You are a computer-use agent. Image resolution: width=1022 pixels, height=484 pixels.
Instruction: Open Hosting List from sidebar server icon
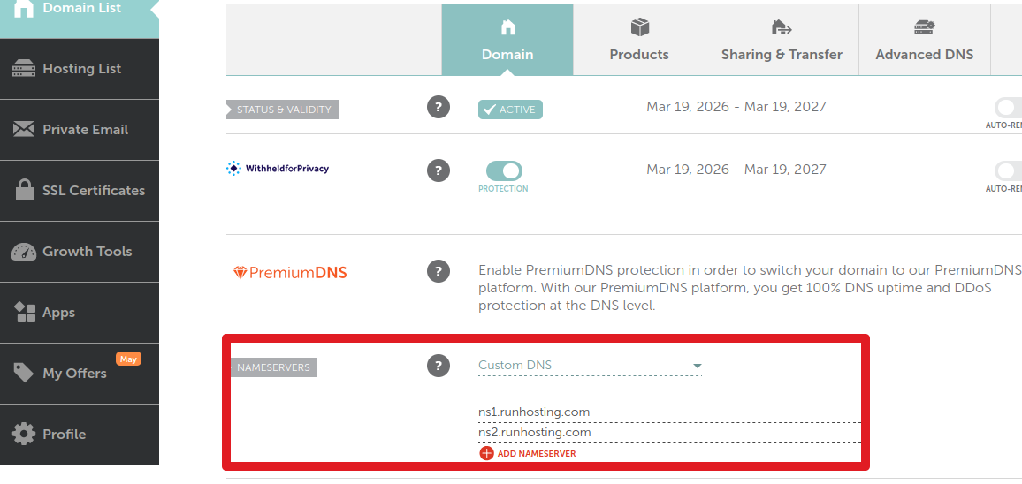click(x=24, y=68)
